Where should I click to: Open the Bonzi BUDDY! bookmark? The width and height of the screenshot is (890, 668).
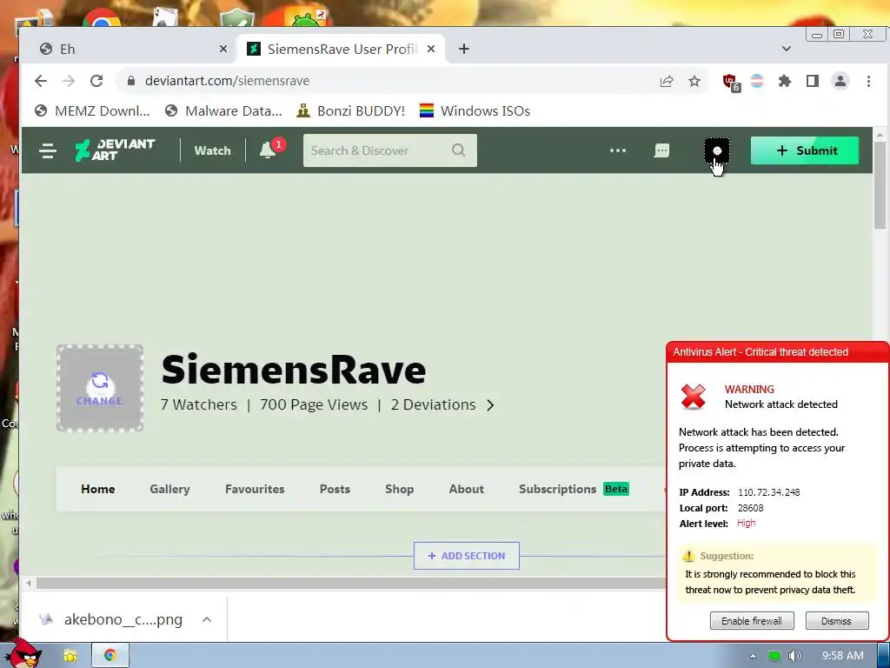coord(351,110)
